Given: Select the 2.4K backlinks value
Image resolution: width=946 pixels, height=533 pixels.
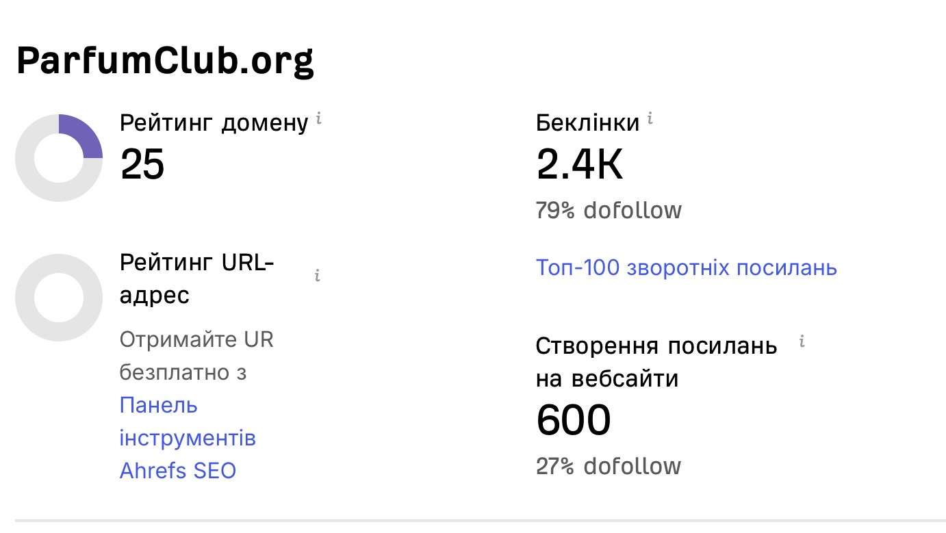Looking at the screenshot, I should [580, 164].
